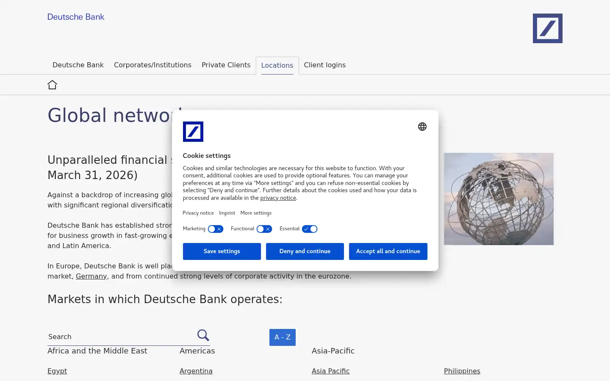Select the Locations tab
The width and height of the screenshot is (610, 381).
click(277, 65)
